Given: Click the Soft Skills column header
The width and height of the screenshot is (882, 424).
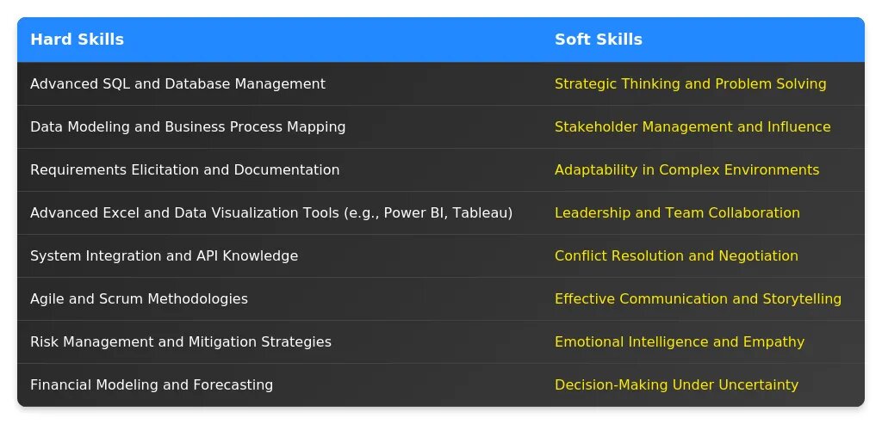Looking at the screenshot, I should [598, 40].
